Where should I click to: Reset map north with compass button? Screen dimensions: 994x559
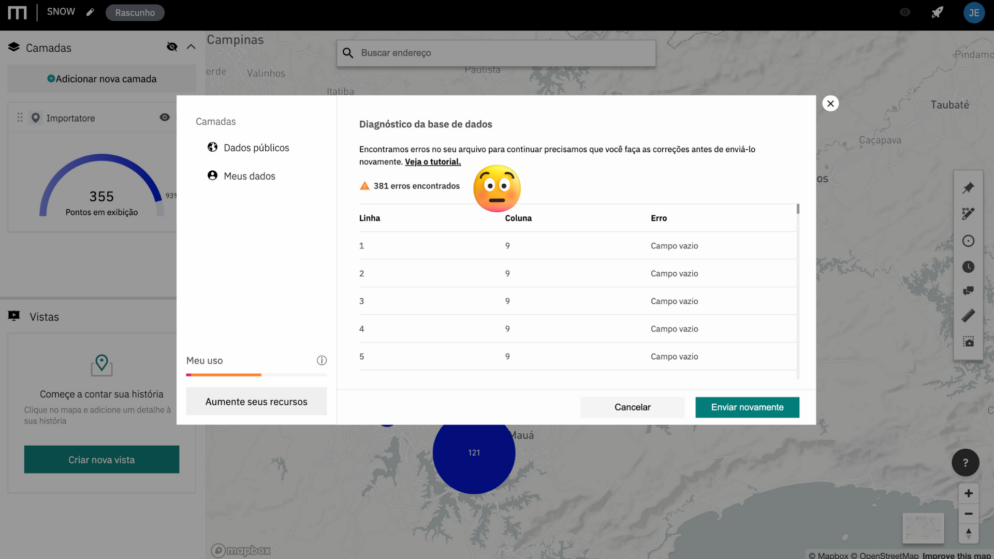click(x=968, y=534)
